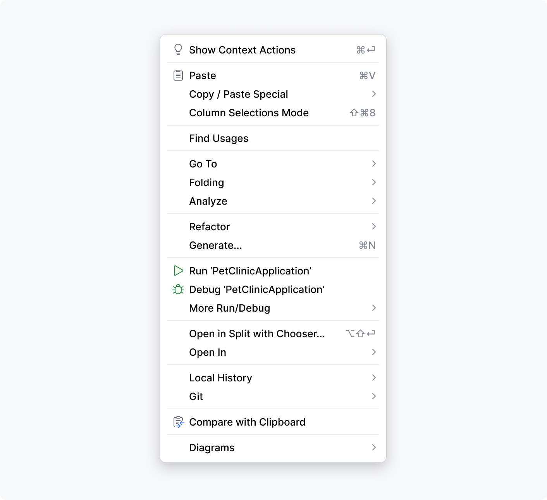This screenshot has width=547, height=500.
Task: Open the Analyze submenu
Action: [208, 201]
